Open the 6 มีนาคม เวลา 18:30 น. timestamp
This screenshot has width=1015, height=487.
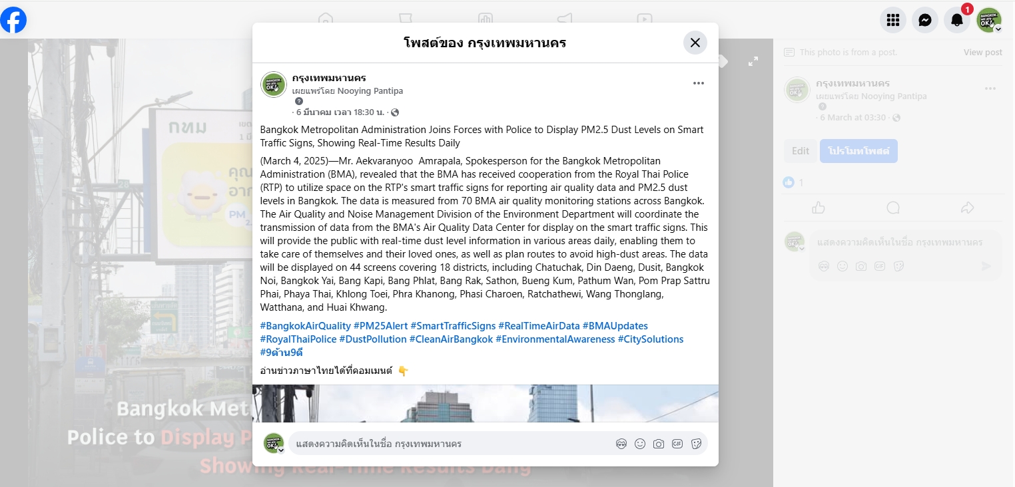pos(340,112)
